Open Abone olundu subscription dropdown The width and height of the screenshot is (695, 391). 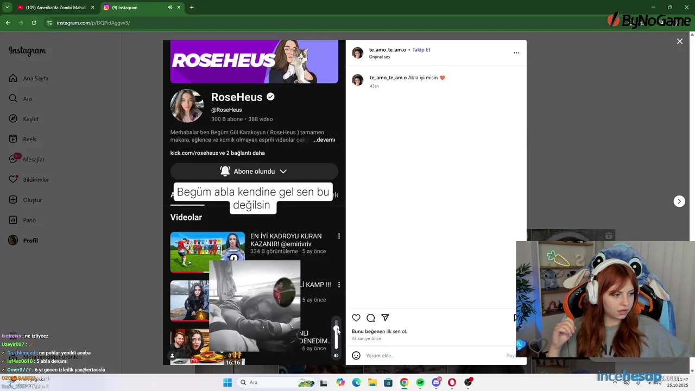point(254,171)
